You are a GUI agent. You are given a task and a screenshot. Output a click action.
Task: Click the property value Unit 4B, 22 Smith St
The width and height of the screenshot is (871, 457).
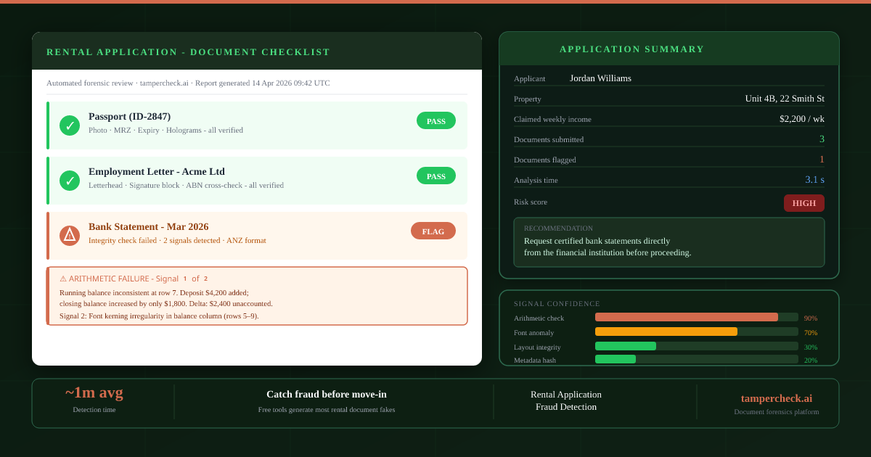[785, 99]
